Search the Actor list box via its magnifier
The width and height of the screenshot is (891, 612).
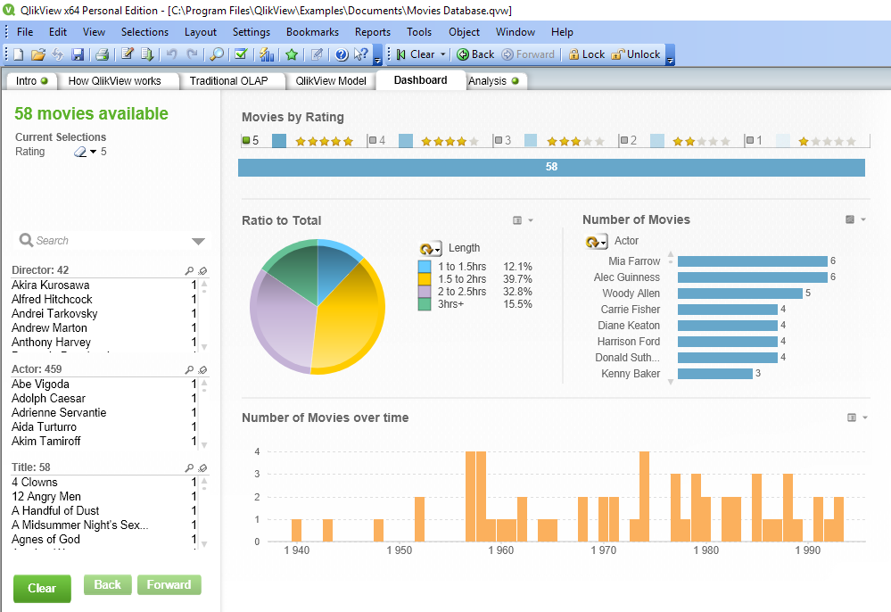click(x=189, y=370)
